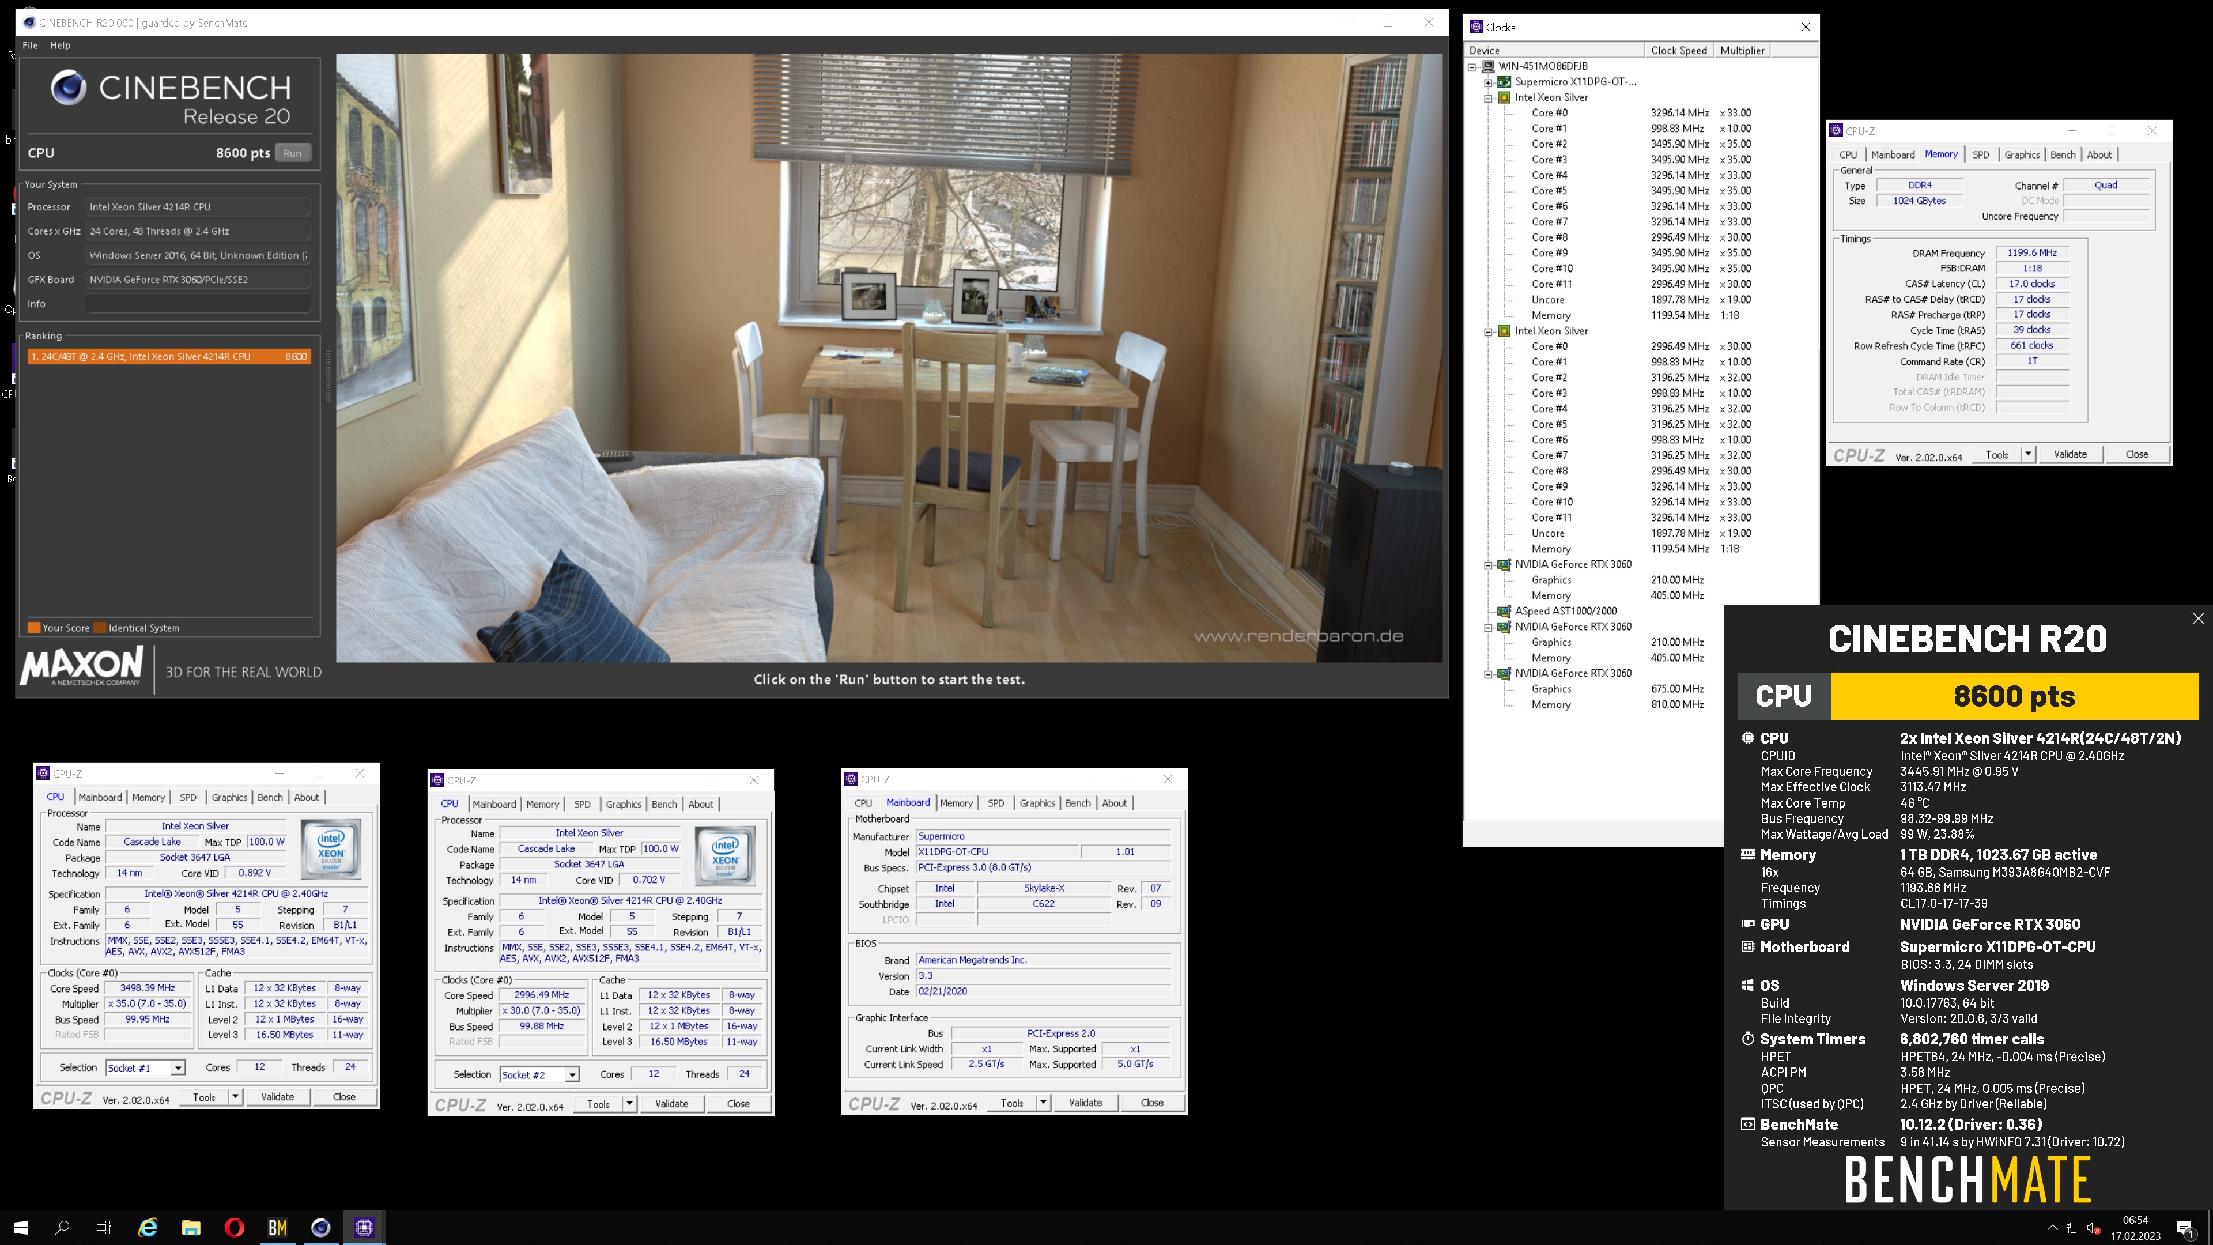Click the Cinebench Info input field

198,303
